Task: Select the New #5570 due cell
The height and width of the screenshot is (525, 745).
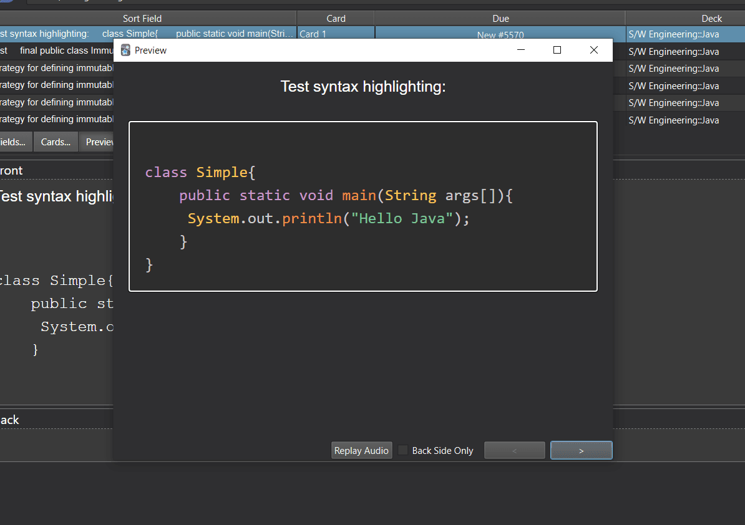Action: pyautogui.click(x=500, y=34)
